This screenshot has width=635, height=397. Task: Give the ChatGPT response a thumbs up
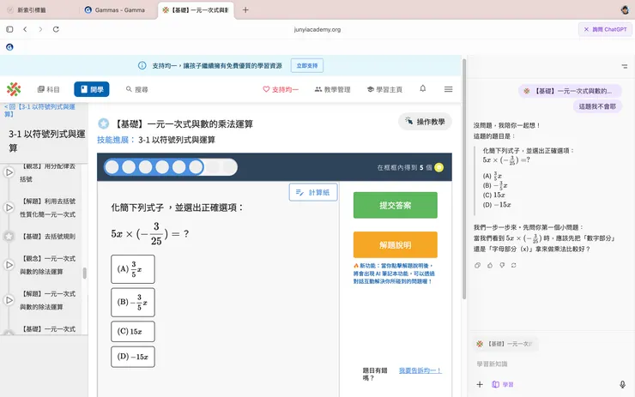(490, 266)
